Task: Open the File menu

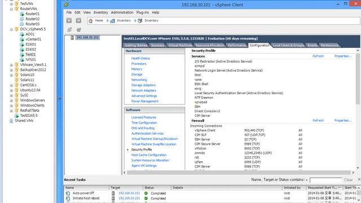Action: coord(69,12)
